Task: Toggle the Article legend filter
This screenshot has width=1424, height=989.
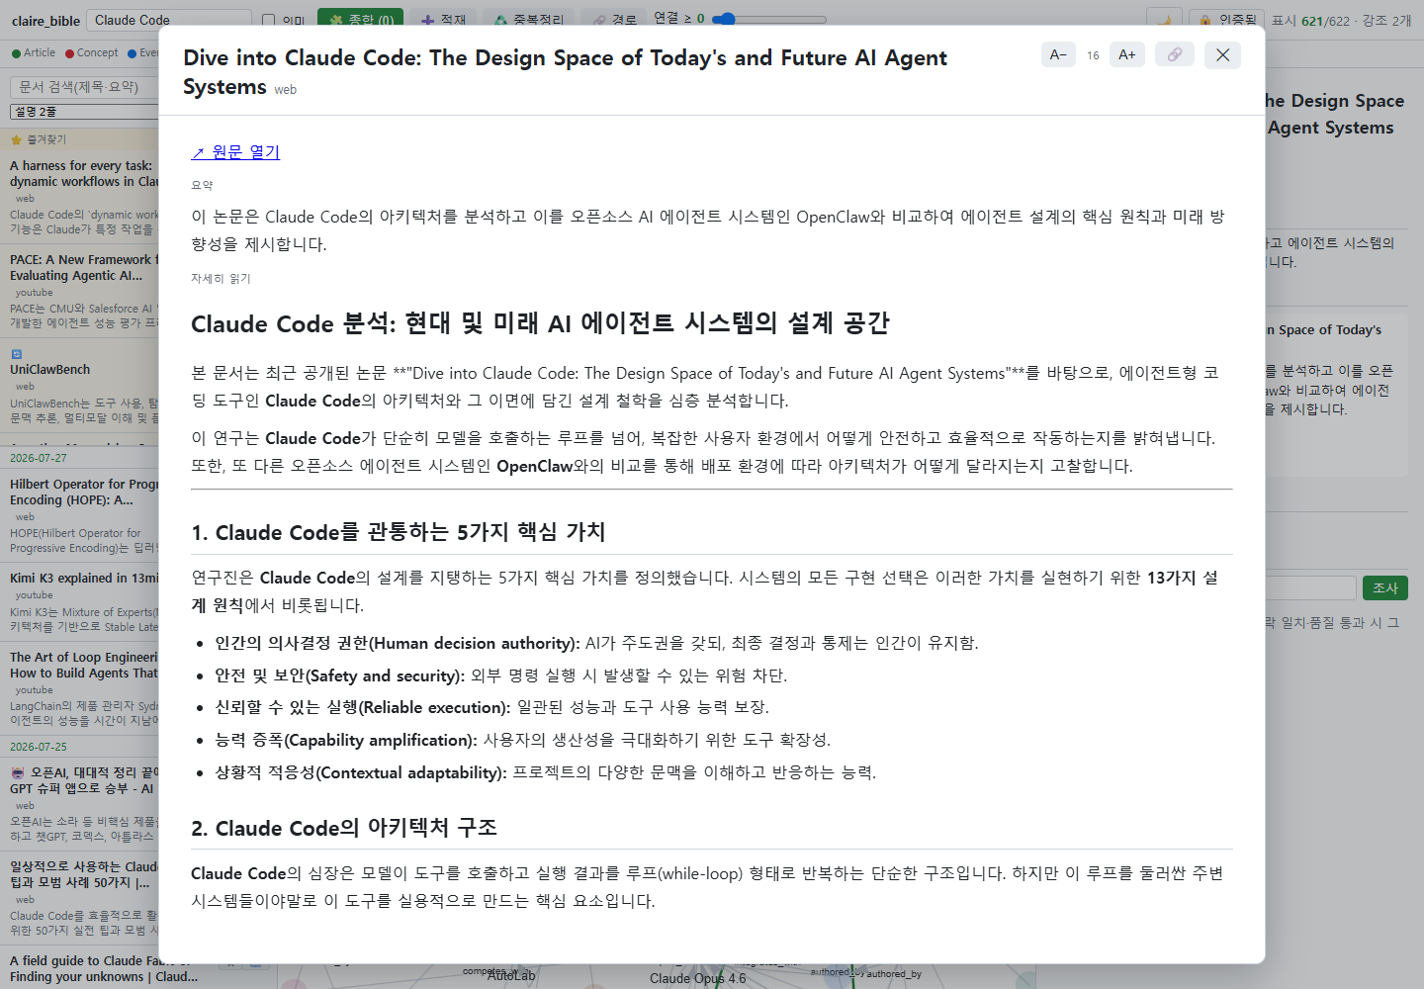Action: pyautogui.click(x=34, y=53)
